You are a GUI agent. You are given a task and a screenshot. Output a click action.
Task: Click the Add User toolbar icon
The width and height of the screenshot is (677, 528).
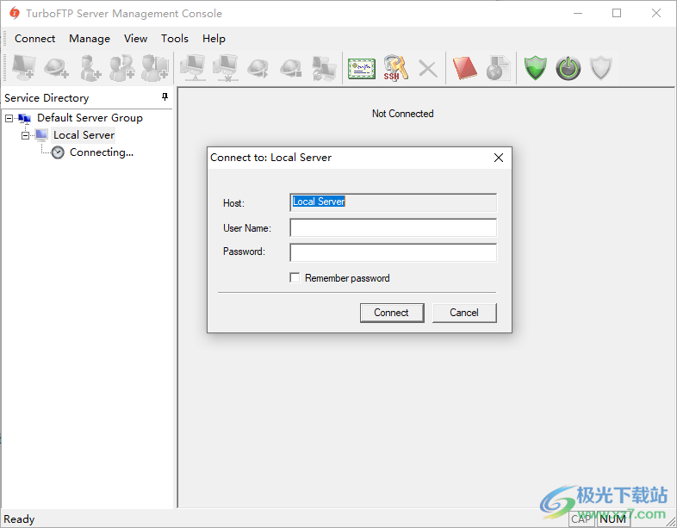(x=90, y=68)
